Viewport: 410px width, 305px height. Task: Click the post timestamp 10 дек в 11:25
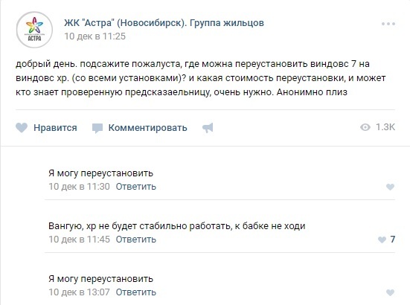pyautogui.click(x=95, y=36)
